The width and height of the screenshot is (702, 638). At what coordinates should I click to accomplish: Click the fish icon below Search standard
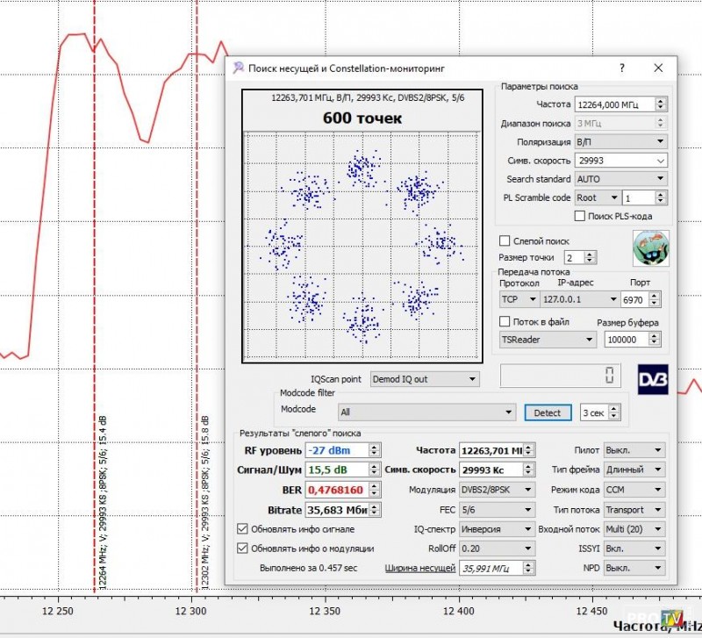[x=650, y=247]
